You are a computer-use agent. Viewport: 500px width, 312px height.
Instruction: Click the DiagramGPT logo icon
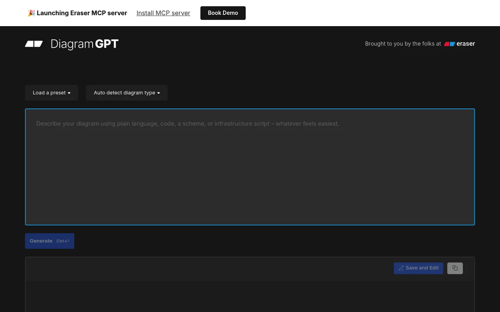(34, 44)
